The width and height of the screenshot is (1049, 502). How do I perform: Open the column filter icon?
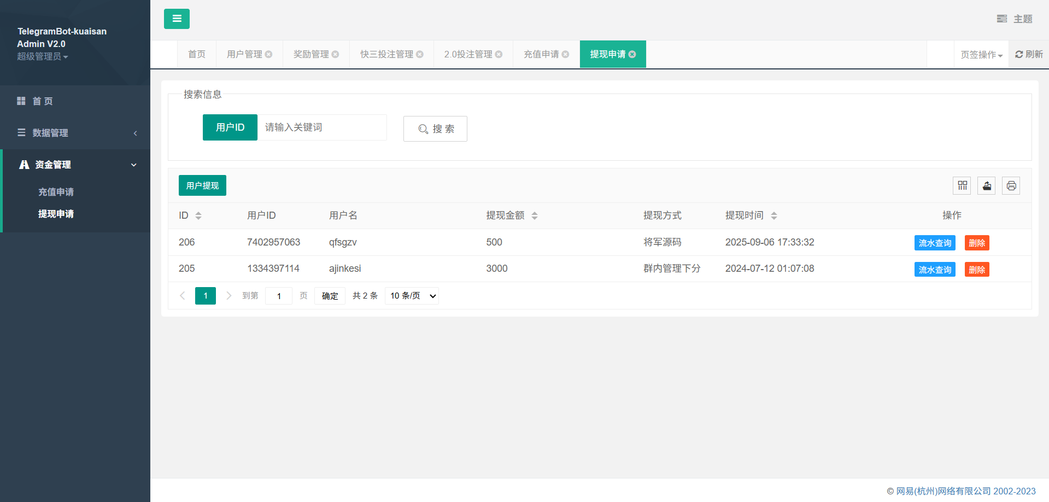click(962, 186)
